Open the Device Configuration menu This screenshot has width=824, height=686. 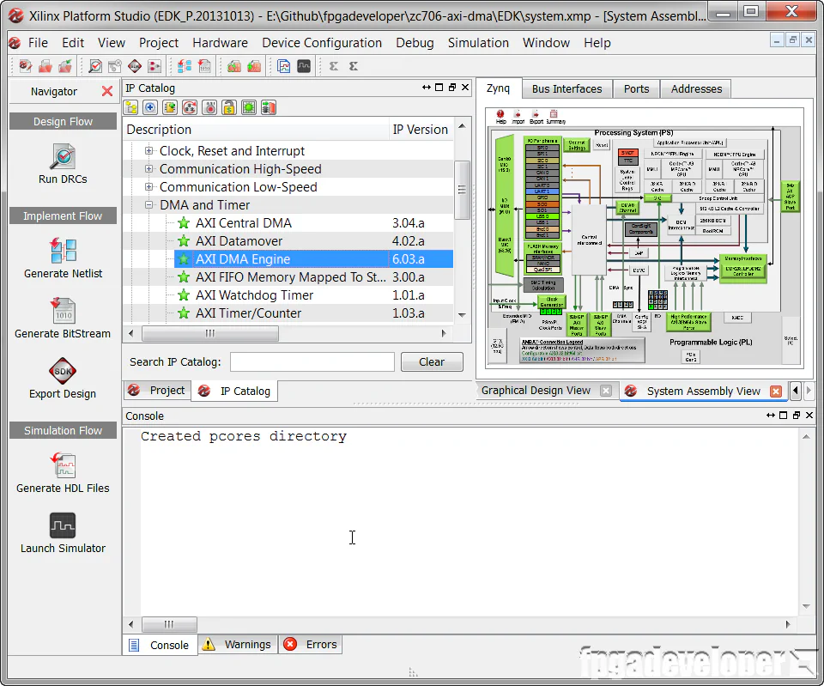tap(322, 43)
